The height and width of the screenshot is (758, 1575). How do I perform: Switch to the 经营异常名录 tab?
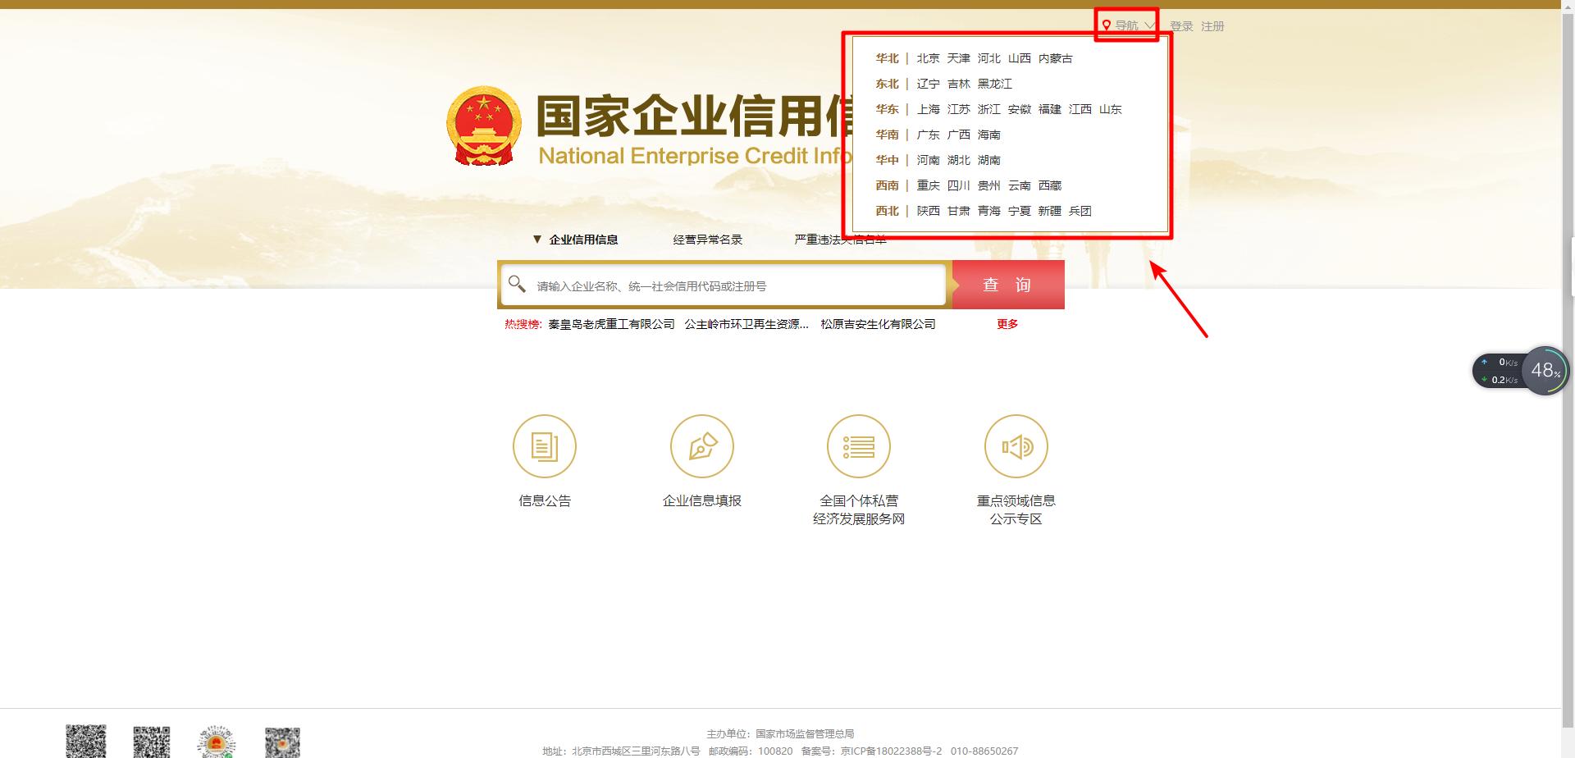707,239
